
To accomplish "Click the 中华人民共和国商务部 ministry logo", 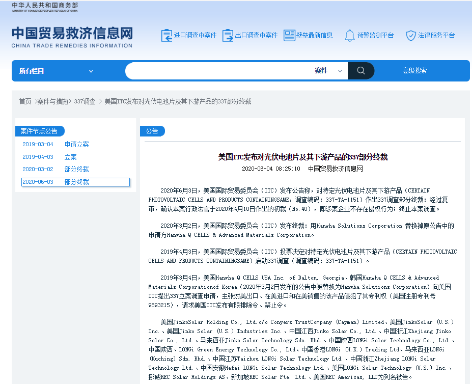I will point(45,7).
